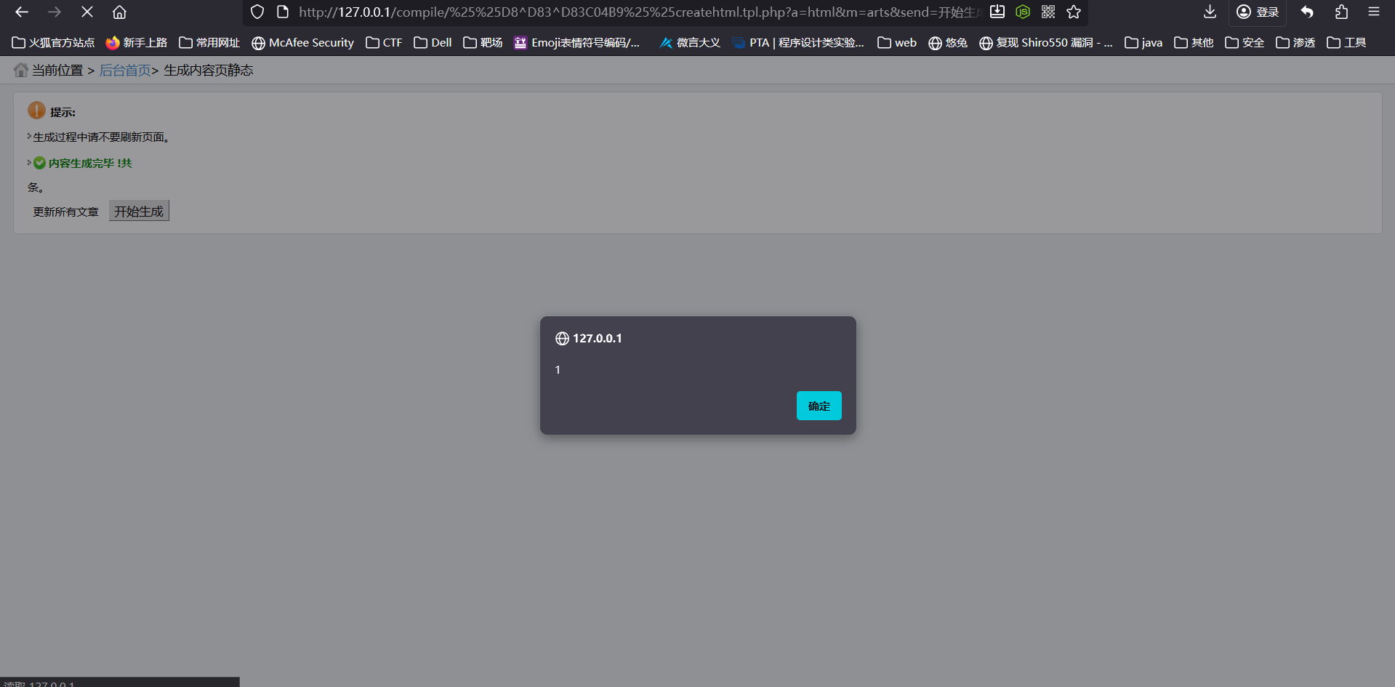The image size is (1395, 687).
Task: Open the downloads arrow icon
Action: (x=1210, y=12)
